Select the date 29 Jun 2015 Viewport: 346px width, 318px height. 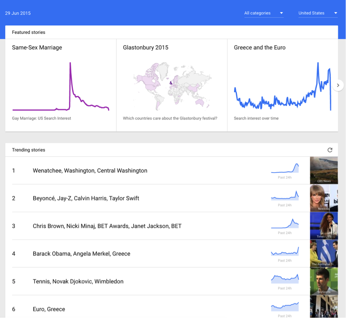tap(18, 13)
